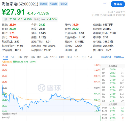Viewport: 129px width, 121px height.
Task: Open the 区间统计 link
Action: 106,57
